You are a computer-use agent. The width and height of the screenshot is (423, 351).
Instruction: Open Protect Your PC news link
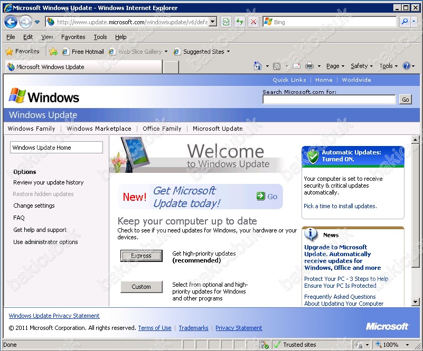346,282
